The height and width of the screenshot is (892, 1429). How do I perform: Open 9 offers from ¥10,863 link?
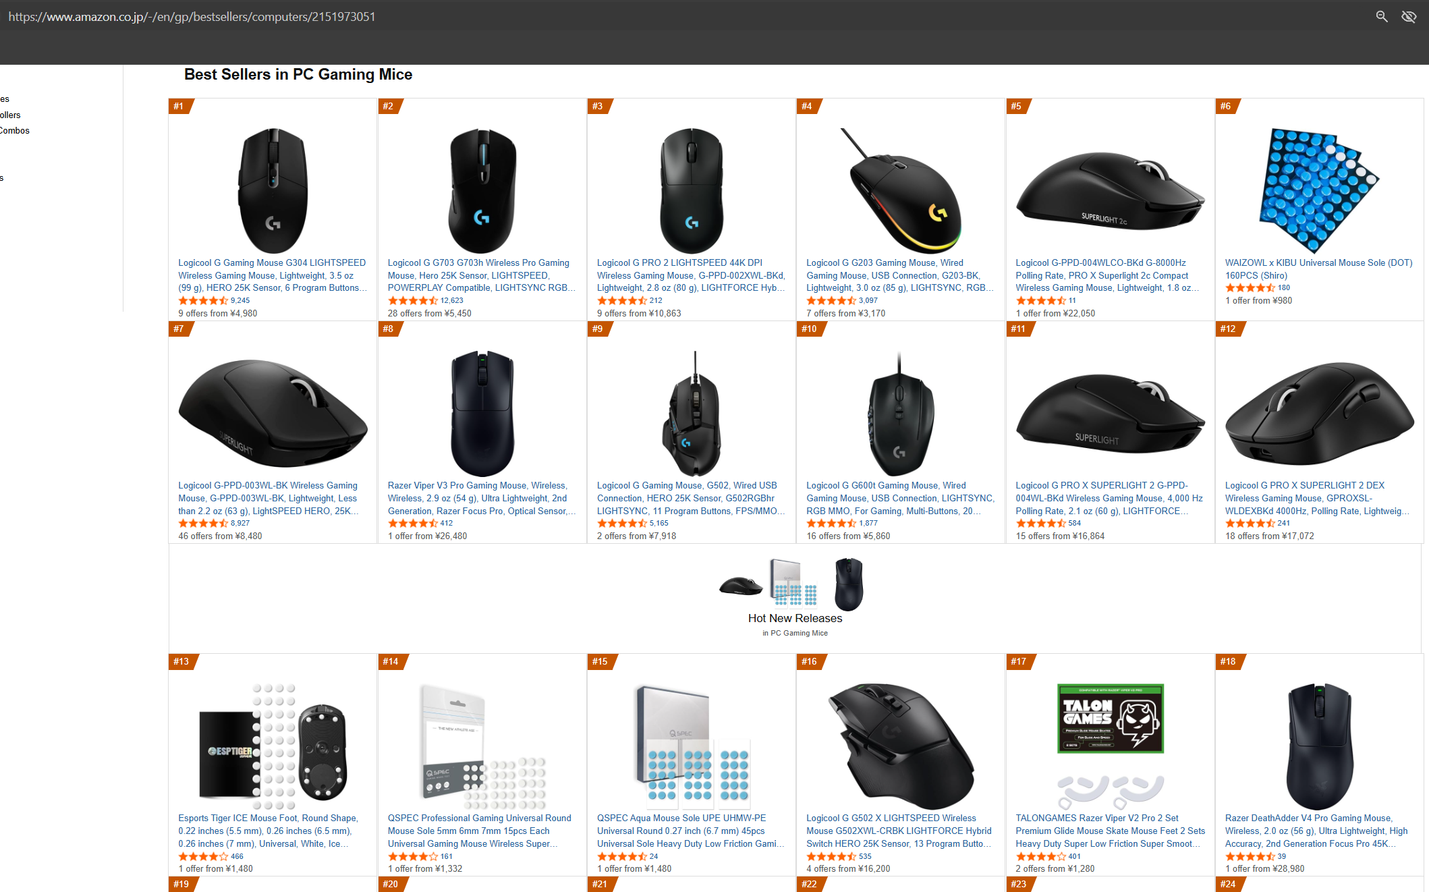point(639,313)
